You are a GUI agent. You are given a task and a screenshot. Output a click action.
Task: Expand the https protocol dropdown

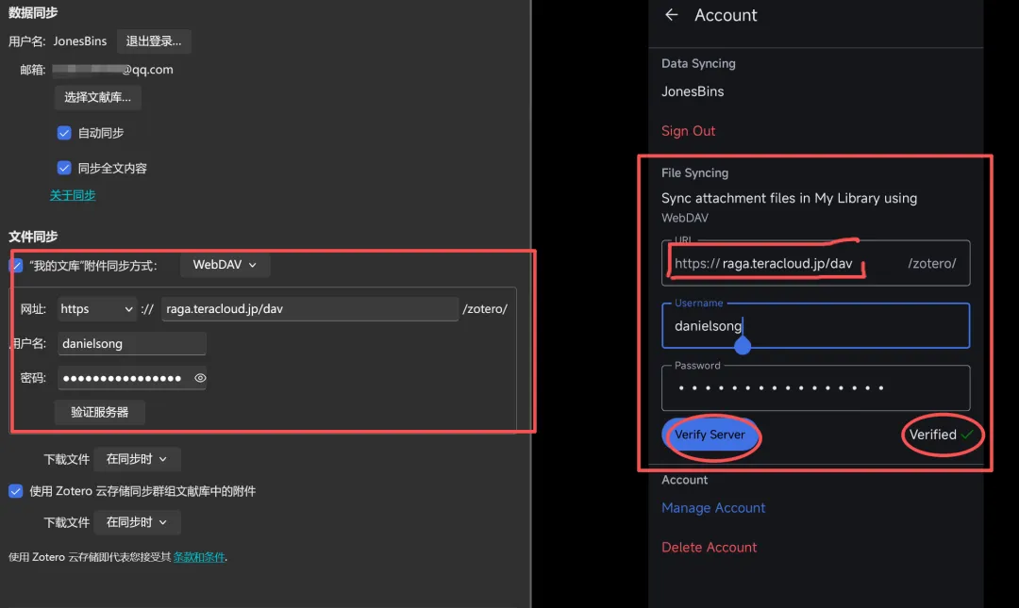click(97, 308)
